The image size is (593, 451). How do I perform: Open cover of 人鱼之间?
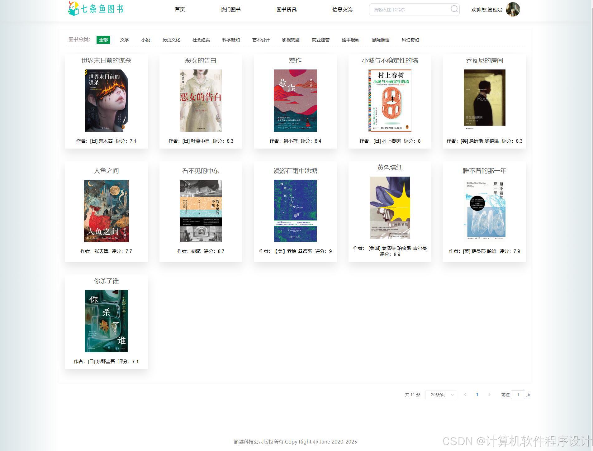(106, 211)
